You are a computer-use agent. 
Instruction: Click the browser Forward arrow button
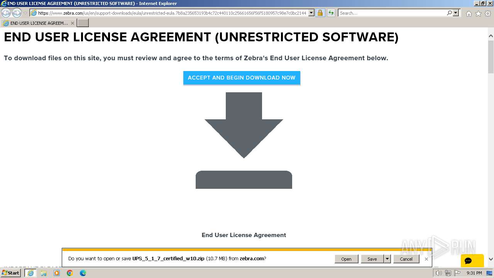[17, 13]
